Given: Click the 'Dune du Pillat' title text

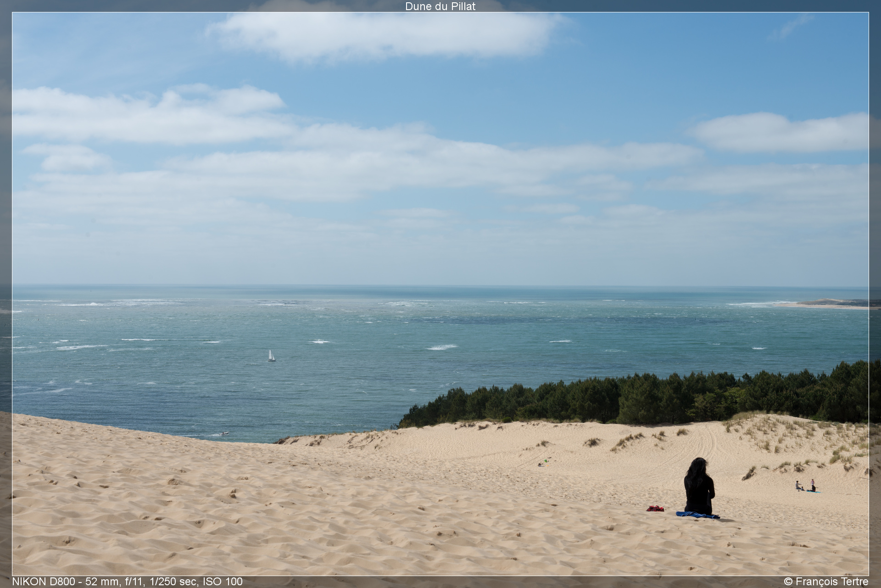Looking at the screenshot, I should coord(440,6).
